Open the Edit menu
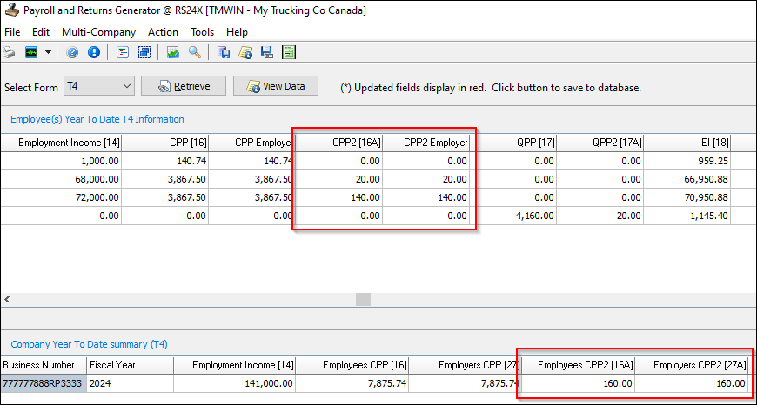Image resolution: width=757 pixels, height=405 pixels. coord(41,32)
